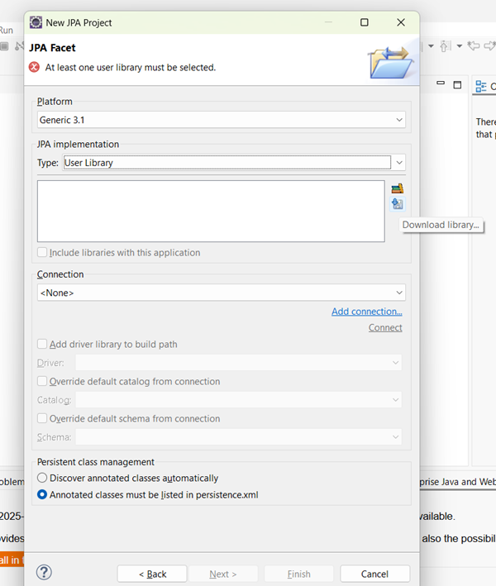The image size is (496, 586).
Task: Click the Outline view tab icon
Action: coord(481,86)
